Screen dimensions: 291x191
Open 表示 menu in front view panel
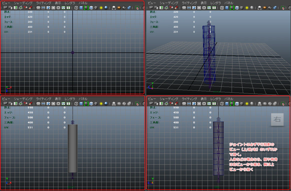(58, 99)
